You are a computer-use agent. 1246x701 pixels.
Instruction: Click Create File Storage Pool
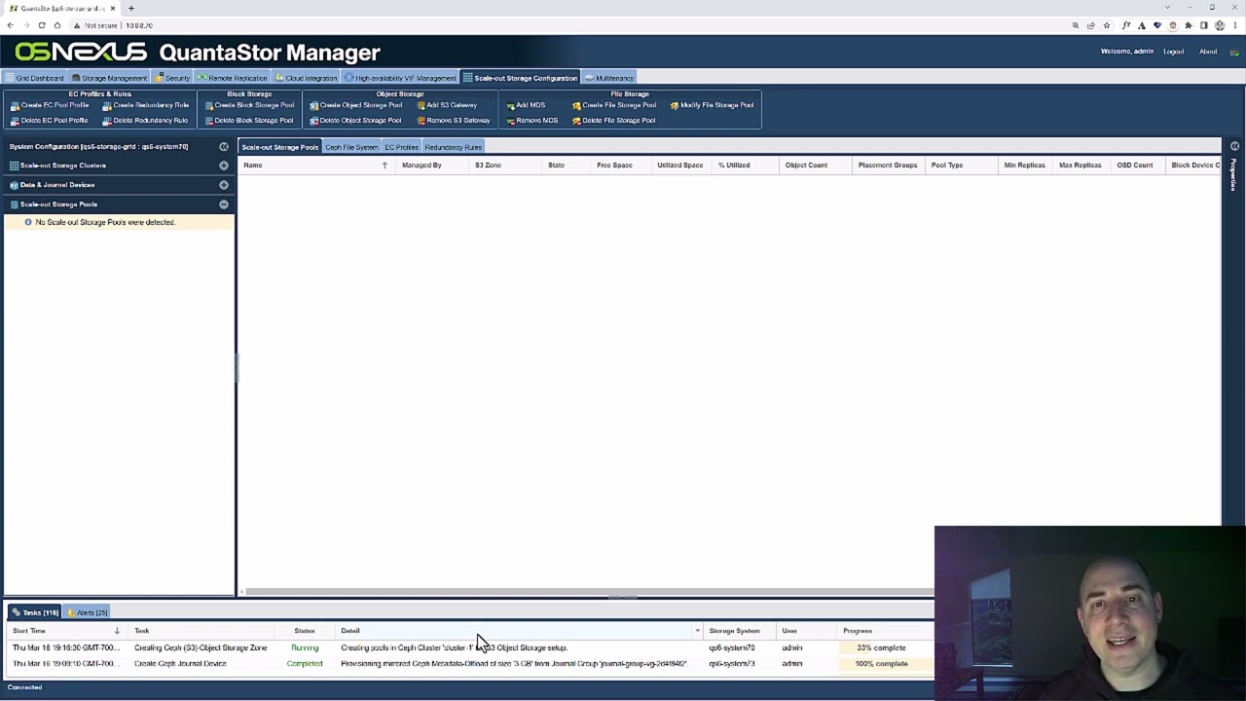[x=614, y=105]
